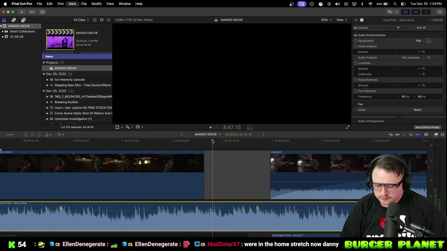Click the timeline playhead marker
The height and width of the screenshot is (251, 447).
tap(212, 141)
